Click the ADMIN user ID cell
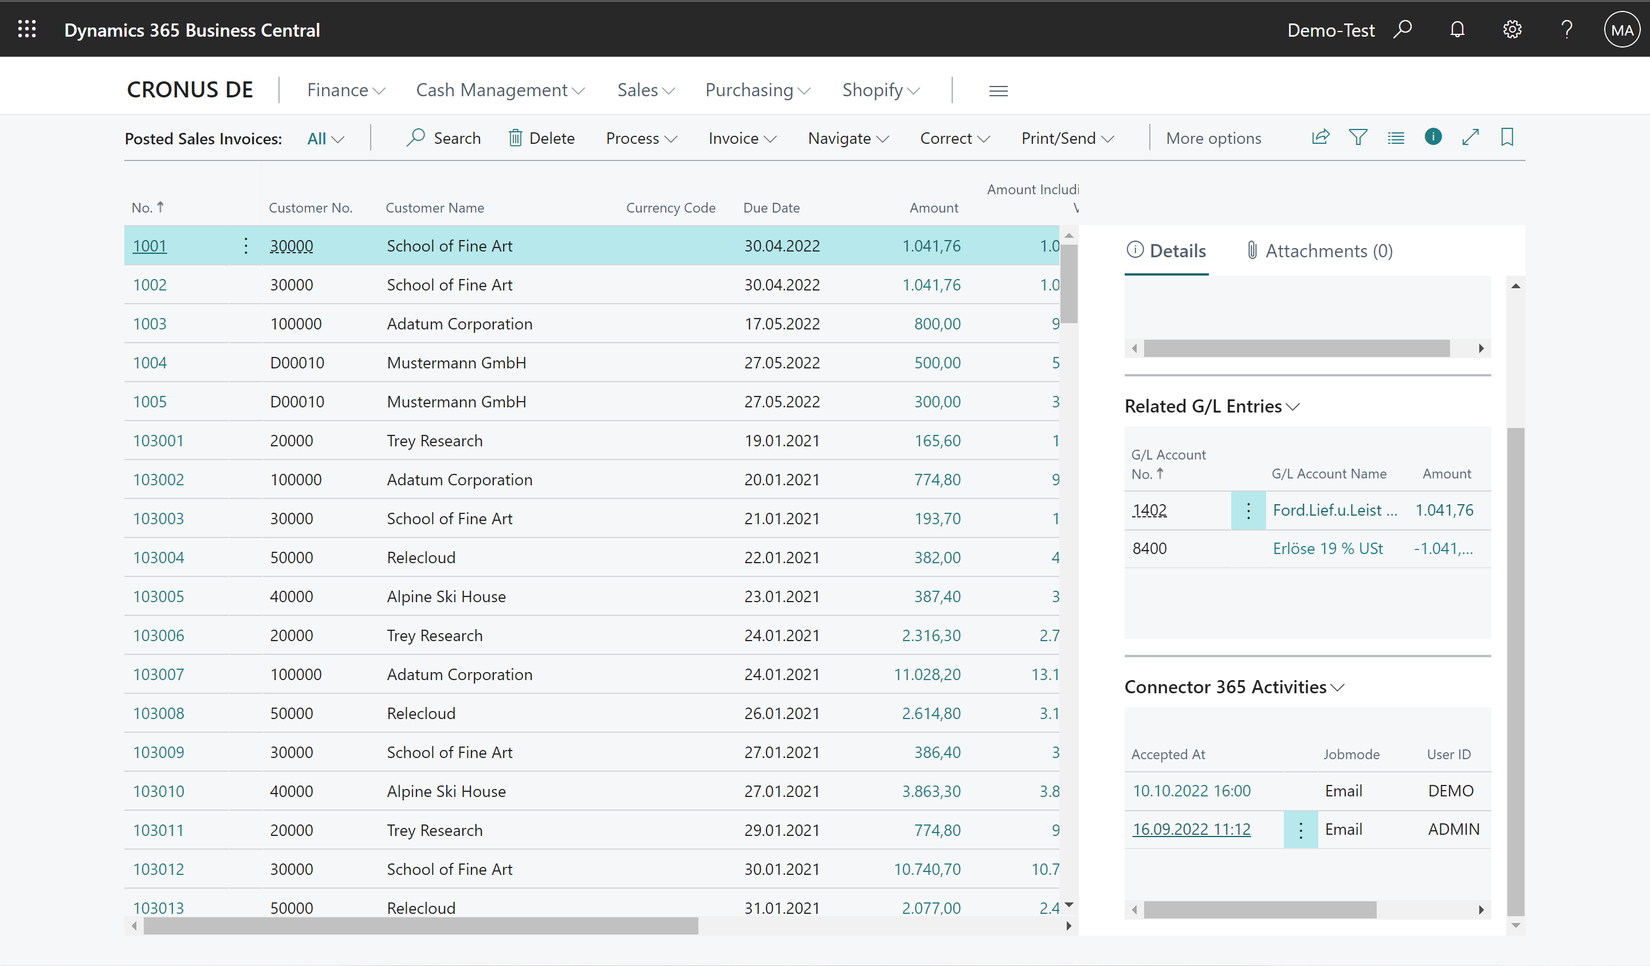 (x=1453, y=830)
